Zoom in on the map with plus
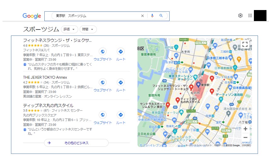The width and height of the screenshot is (269, 157). 245,129
